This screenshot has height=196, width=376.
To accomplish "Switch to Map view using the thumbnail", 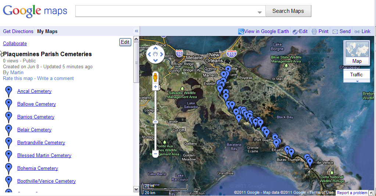I will pyautogui.click(x=357, y=53).
